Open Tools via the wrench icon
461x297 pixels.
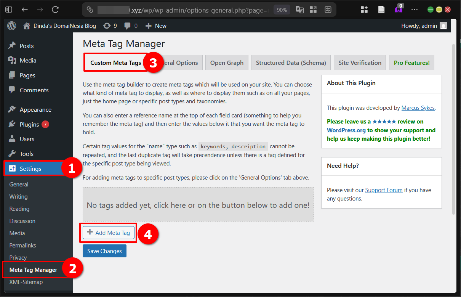tap(12, 154)
